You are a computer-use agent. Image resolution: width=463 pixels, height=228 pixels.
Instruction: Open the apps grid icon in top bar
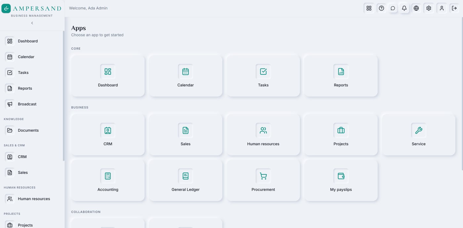pos(369,8)
